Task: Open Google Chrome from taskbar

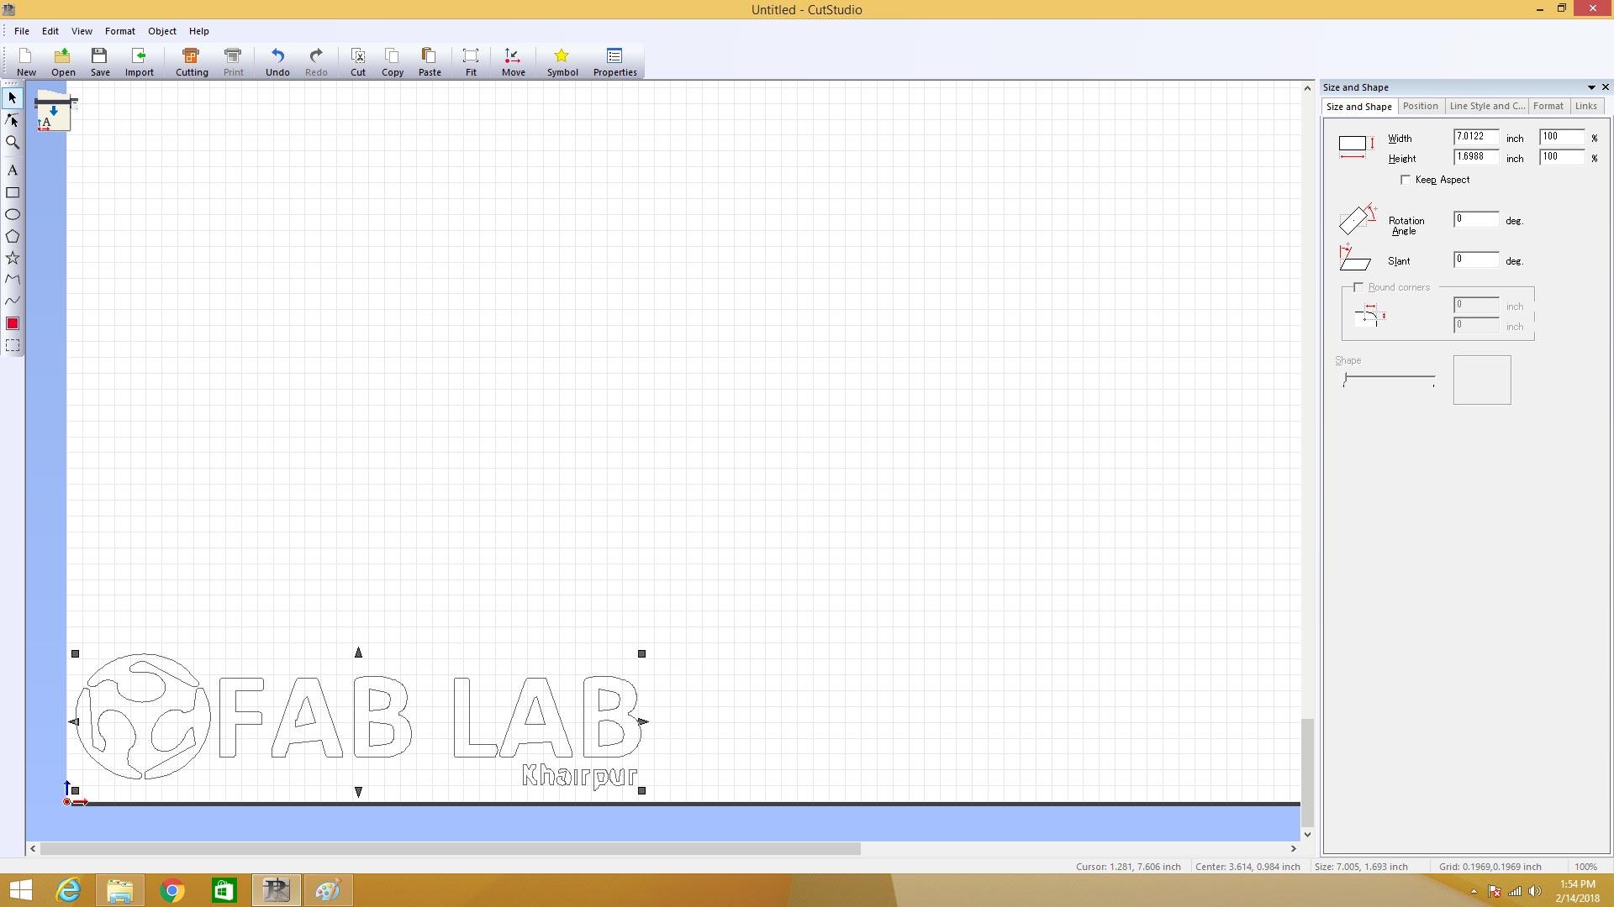Action: pyautogui.click(x=172, y=890)
